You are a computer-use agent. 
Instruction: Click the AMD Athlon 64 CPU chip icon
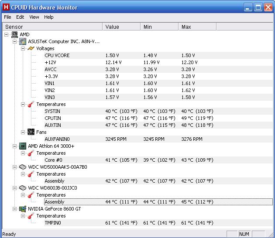click(23, 146)
